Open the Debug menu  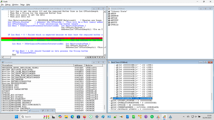point(8,5)
